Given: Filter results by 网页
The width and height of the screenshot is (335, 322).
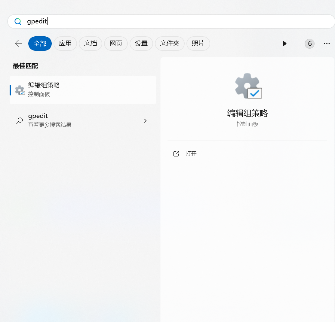Looking at the screenshot, I should point(116,44).
